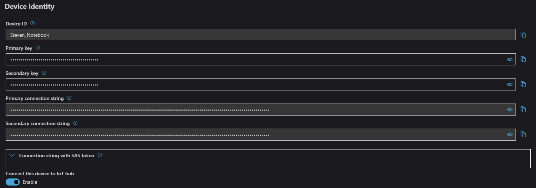Show the Secondary connection string contents
This screenshot has width=536, height=188.
pos(510,135)
